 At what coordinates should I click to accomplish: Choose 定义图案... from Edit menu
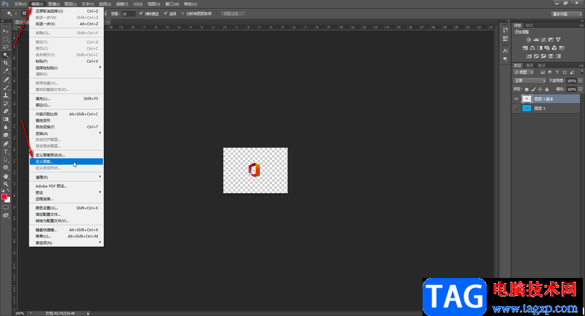tap(66, 161)
